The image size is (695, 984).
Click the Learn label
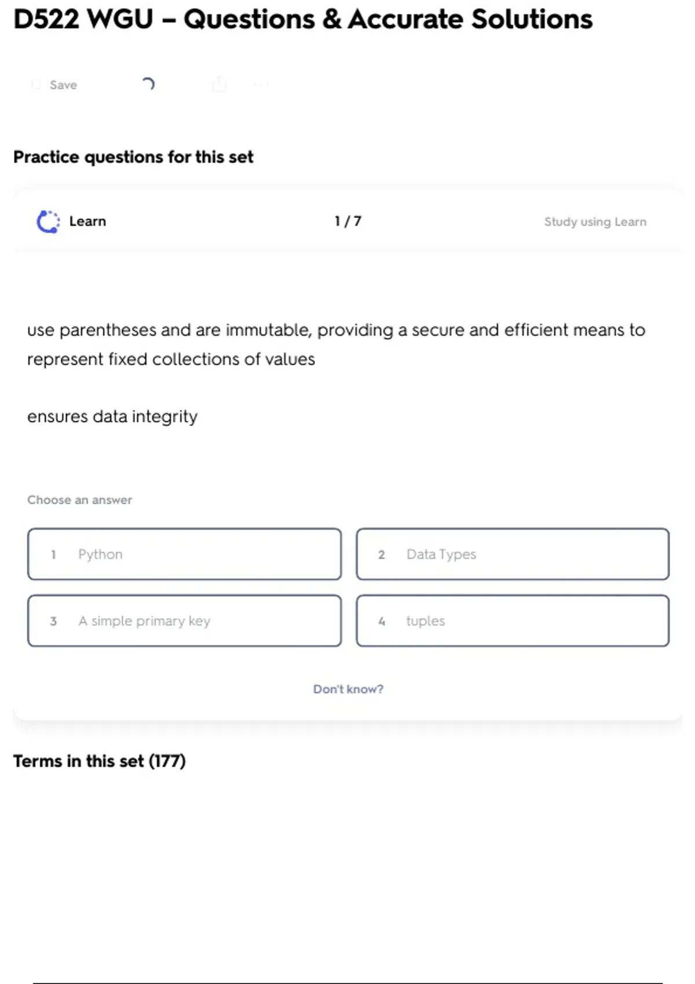(x=87, y=221)
